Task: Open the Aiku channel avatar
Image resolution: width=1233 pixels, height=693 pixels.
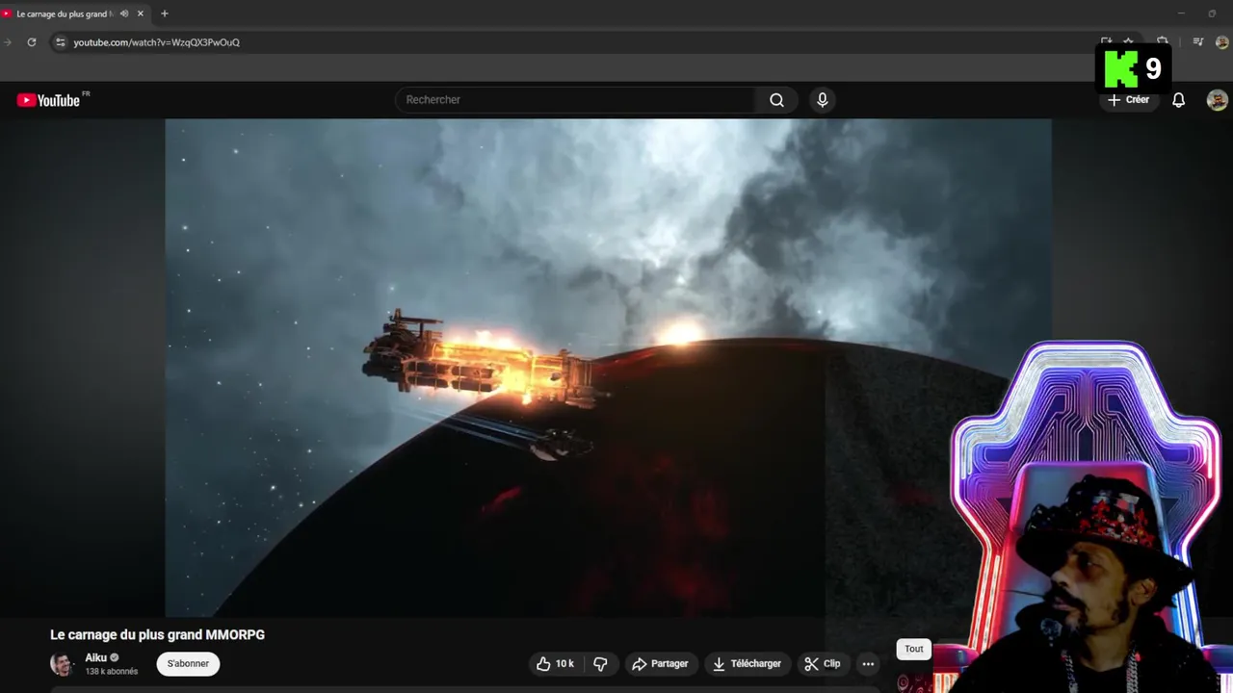Action: [x=62, y=664]
